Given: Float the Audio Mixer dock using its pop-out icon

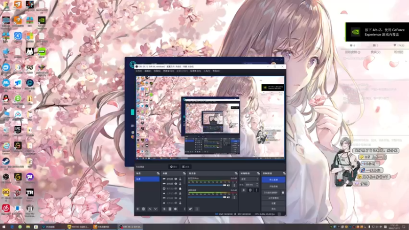Looking at the screenshot, I should click(236, 173).
